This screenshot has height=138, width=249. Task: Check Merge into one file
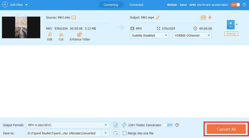(124, 133)
